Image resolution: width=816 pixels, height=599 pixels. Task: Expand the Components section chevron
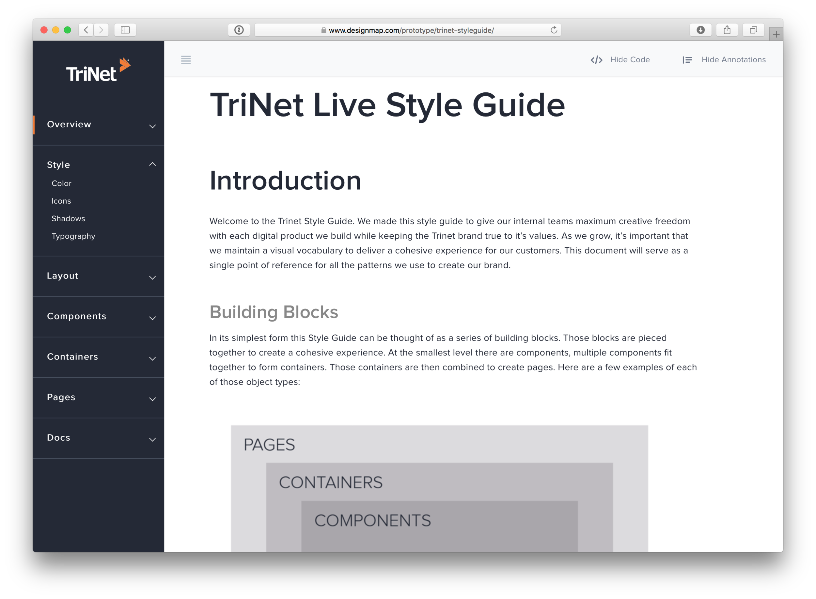pos(153,318)
